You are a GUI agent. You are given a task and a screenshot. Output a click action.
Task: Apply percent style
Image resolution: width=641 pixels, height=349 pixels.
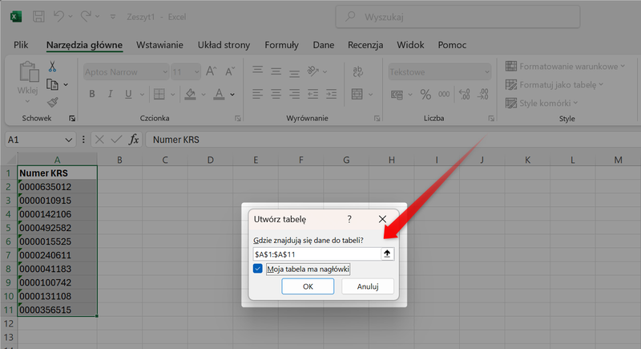click(x=425, y=95)
